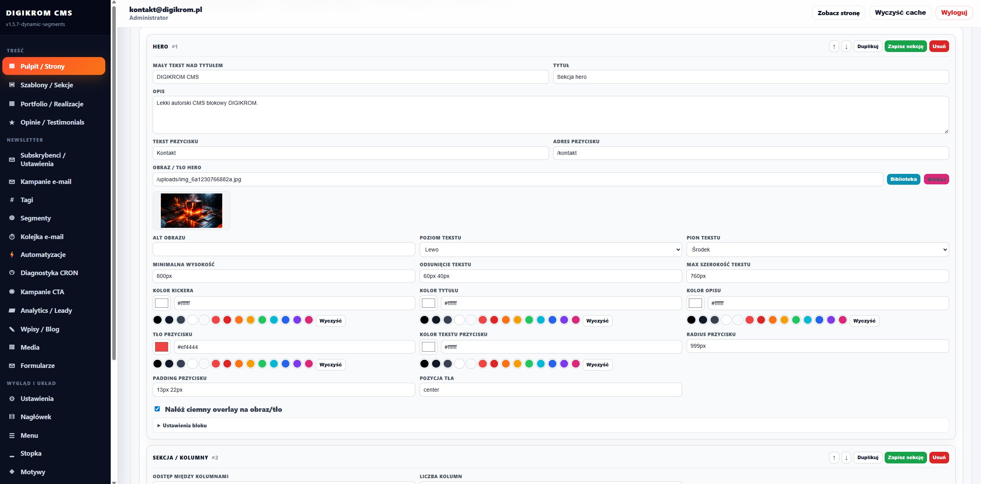The height and width of the screenshot is (484, 981).
Task: Click the envelope icon beside Kampanie e-mail
Action: 12,182
